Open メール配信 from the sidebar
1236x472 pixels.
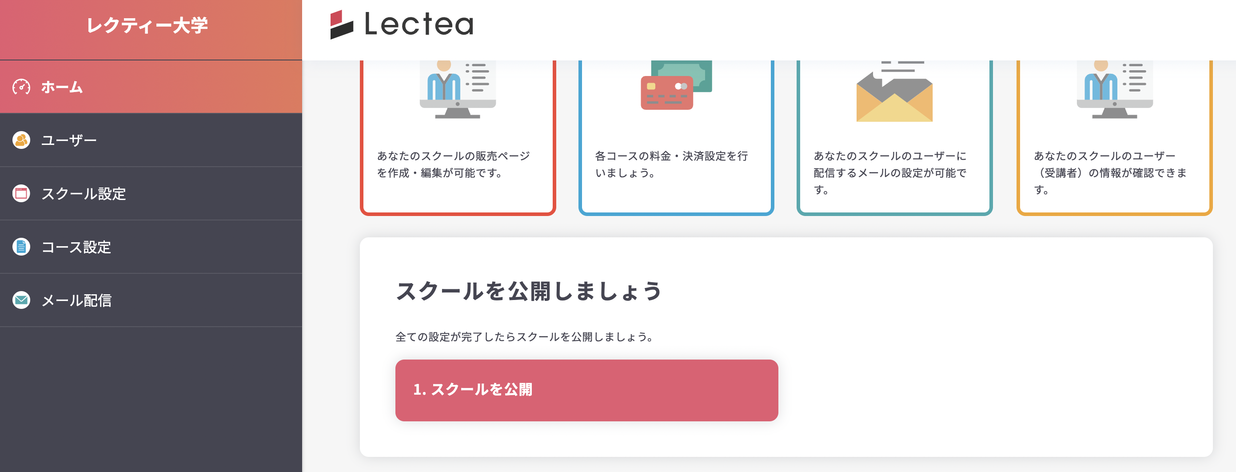pyautogui.click(x=77, y=300)
